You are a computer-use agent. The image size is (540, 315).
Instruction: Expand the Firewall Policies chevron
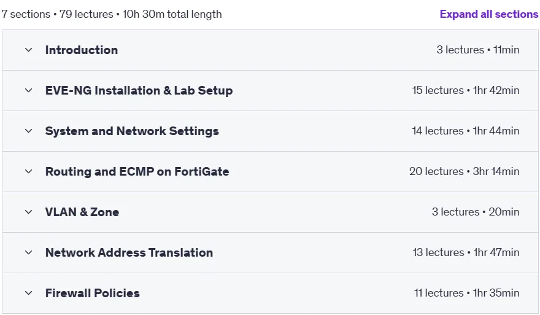(29, 293)
